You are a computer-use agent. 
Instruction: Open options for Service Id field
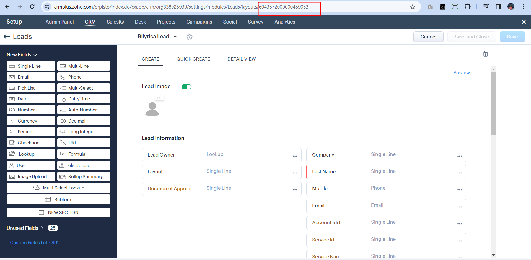[x=460, y=241]
